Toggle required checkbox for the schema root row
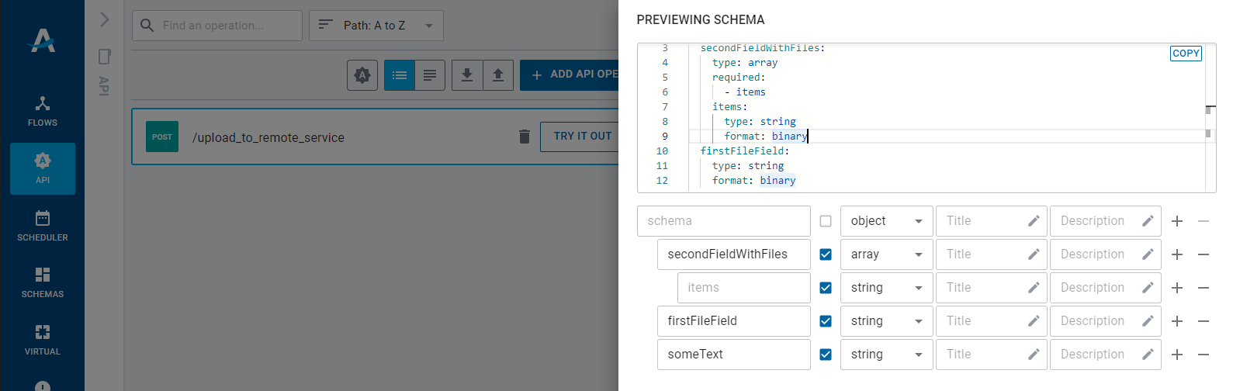Image resolution: width=1233 pixels, height=391 pixels. tap(826, 221)
